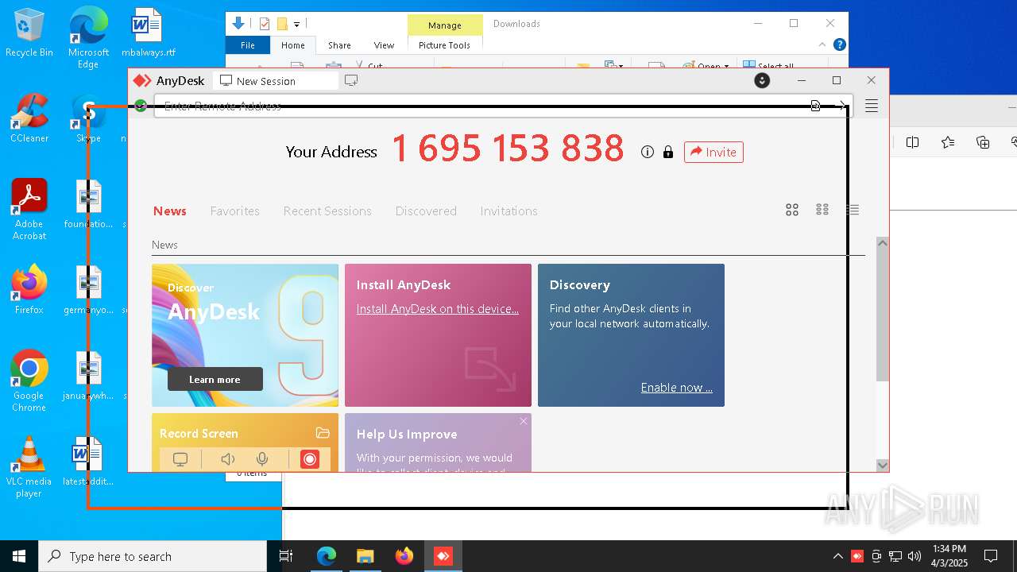The height and width of the screenshot is (572, 1017).
Task: Open the AnyDesk hamburger main menu
Action: pyautogui.click(x=872, y=106)
